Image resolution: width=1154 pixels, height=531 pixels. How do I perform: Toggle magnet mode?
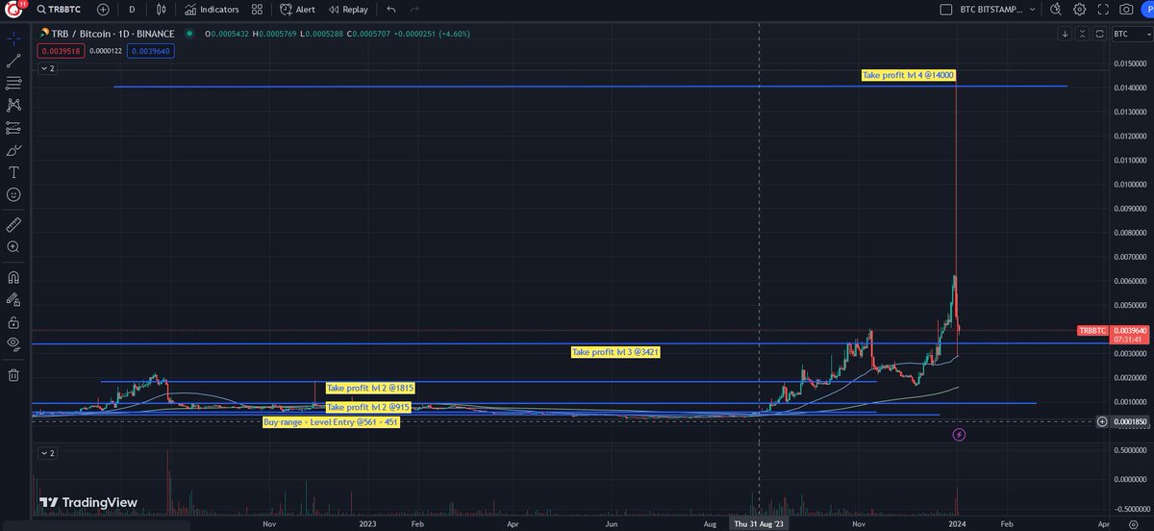(13, 277)
